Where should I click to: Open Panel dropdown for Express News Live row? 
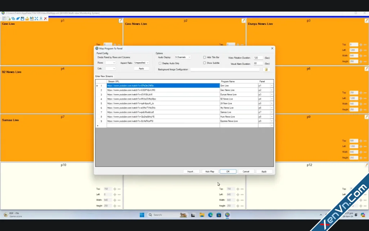tap(272, 121)
